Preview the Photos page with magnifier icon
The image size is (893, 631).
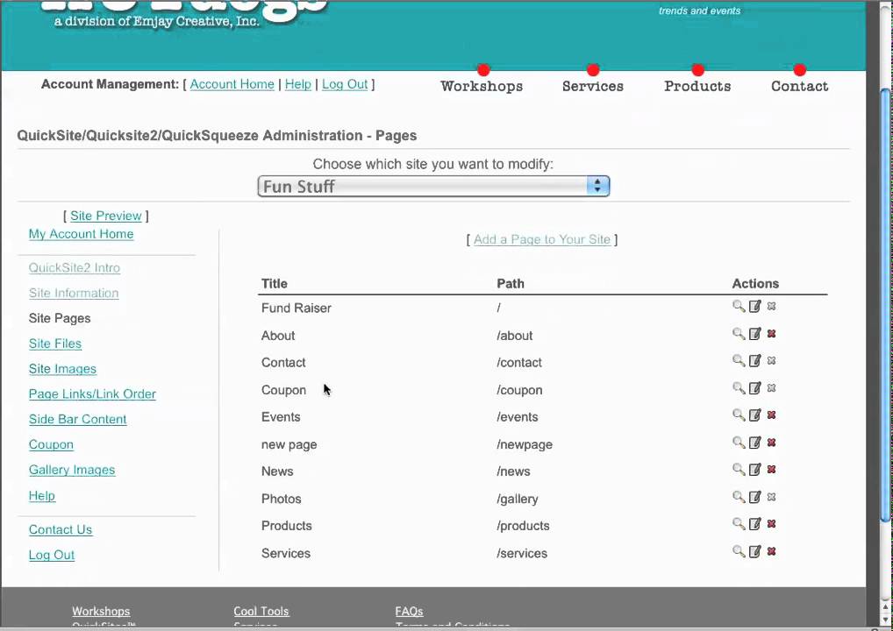pyautogui.click(x=739, y=497)
